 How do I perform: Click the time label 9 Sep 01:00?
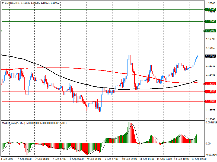click(94, 159)
